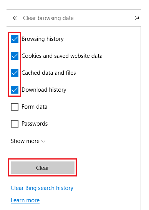Image resolution: width=149 pixels, height=210 pixels.
Task: Click the chevron arrow beside Show more
Action: (x=43, y=141)
